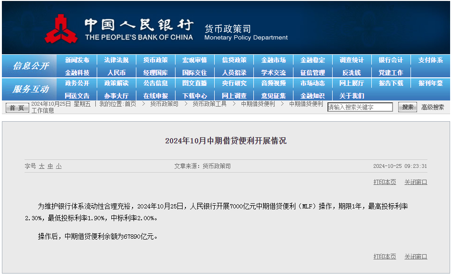Select 报告下载 in navigation
The image size is (452, 274).
click(391, 83)
